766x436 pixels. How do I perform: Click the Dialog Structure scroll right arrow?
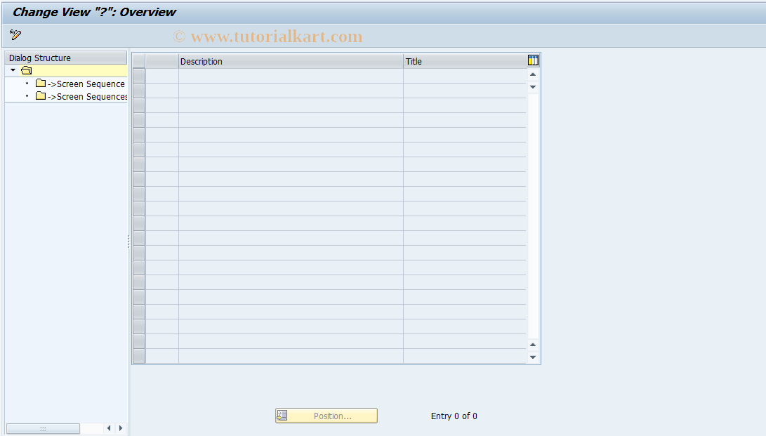click(121, 428)
